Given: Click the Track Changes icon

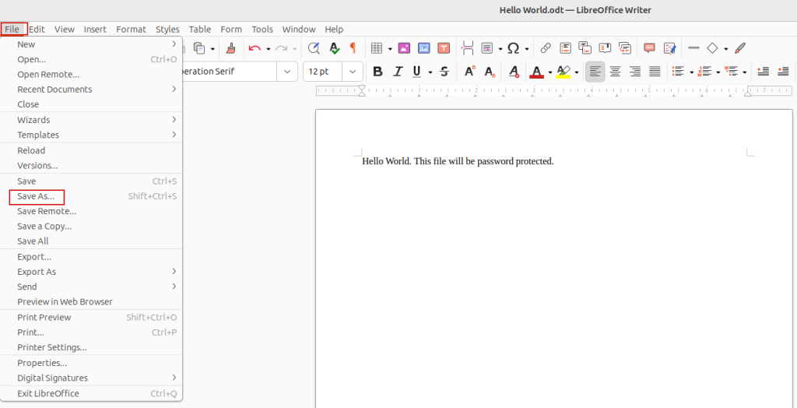Looking at the screenshot, I should [669, 48].
